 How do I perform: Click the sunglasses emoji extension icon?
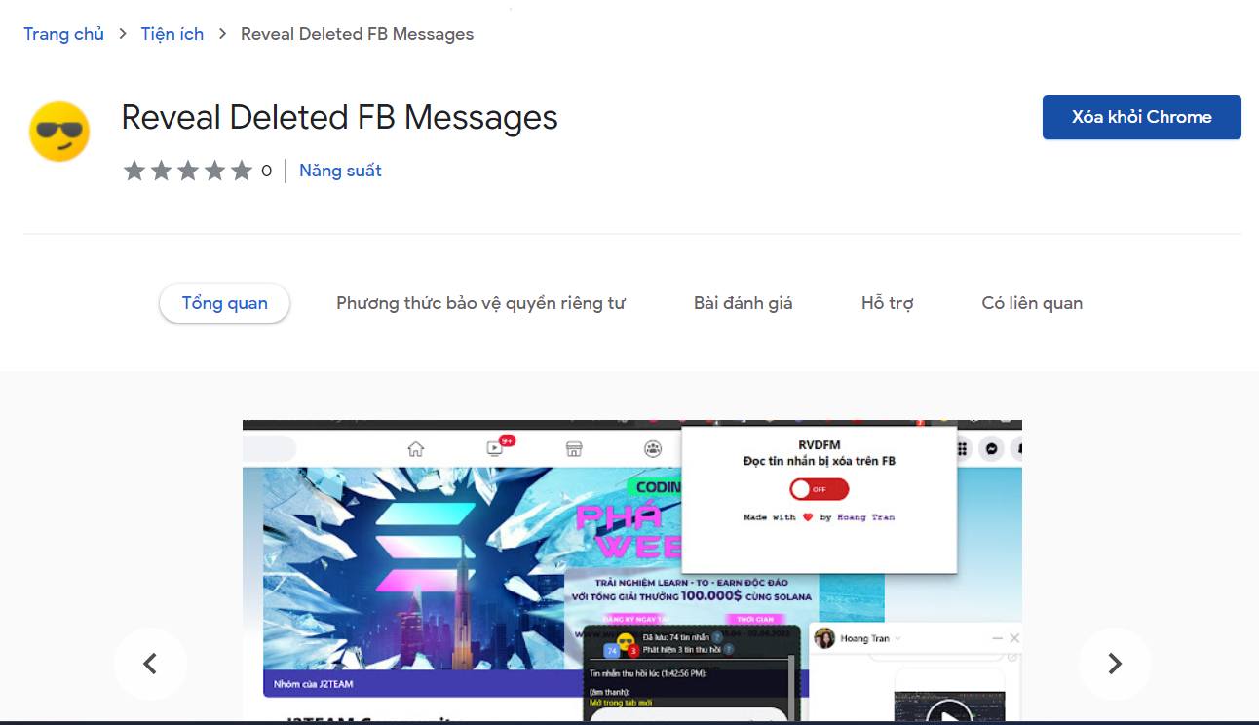point(59,132)
